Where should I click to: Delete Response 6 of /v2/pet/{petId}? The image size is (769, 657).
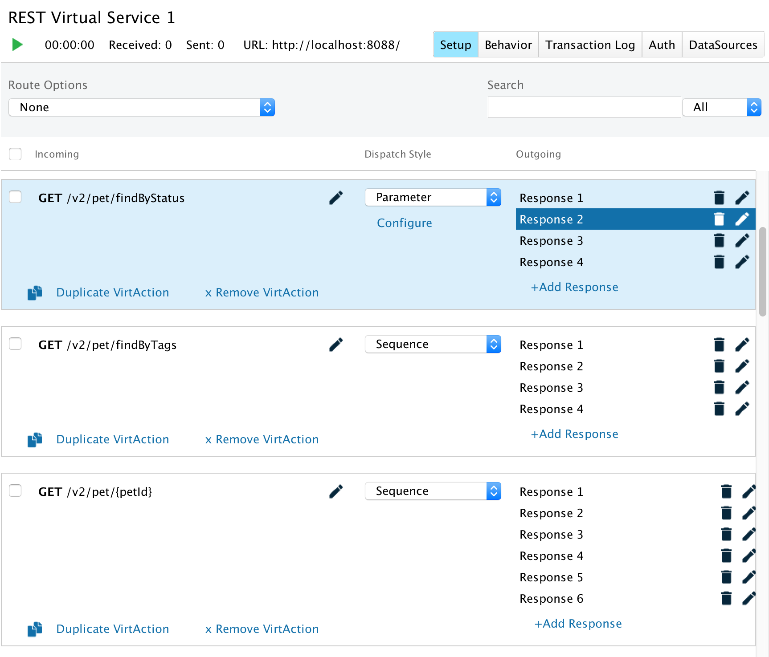point(726,599)
